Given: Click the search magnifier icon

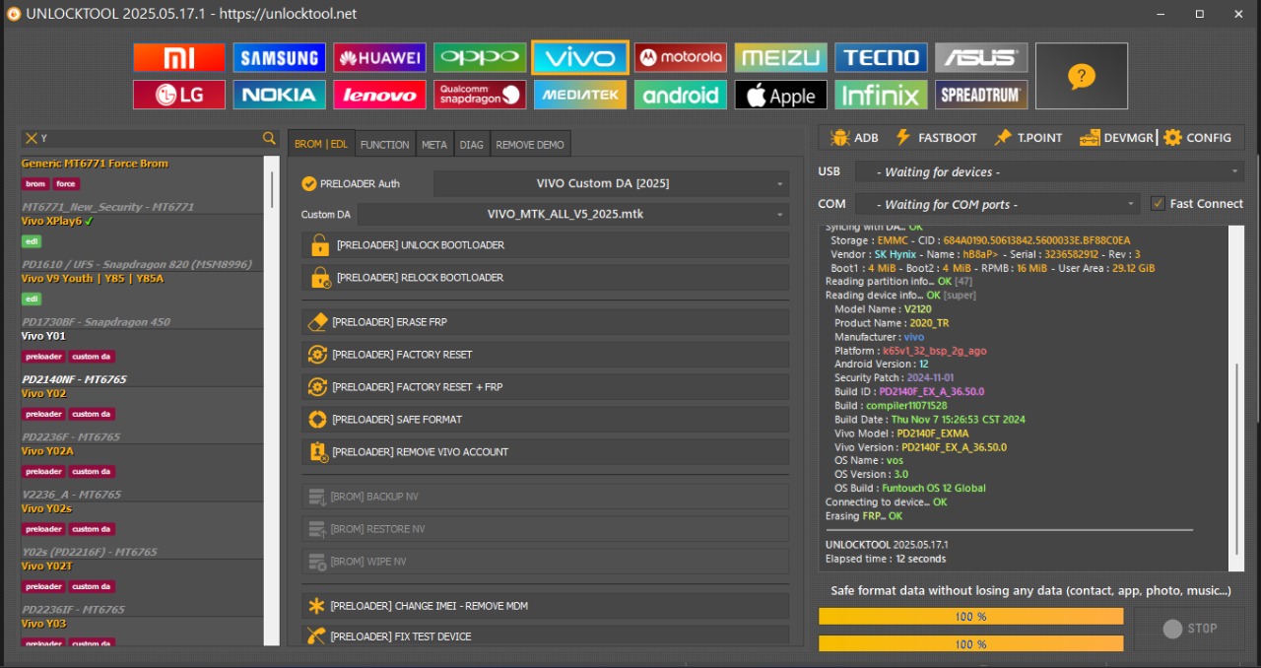Looking at the screenshot, I should point(269,139).
